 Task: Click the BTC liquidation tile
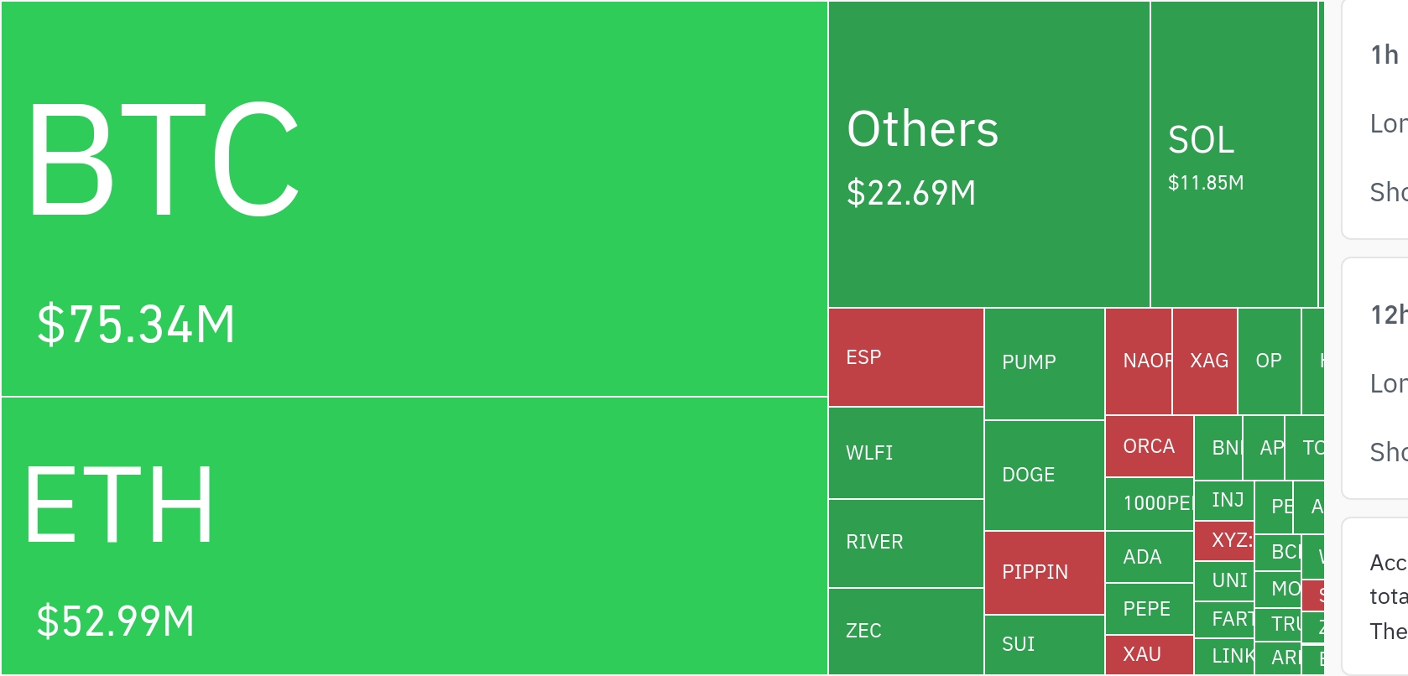(x=415, y=199)
